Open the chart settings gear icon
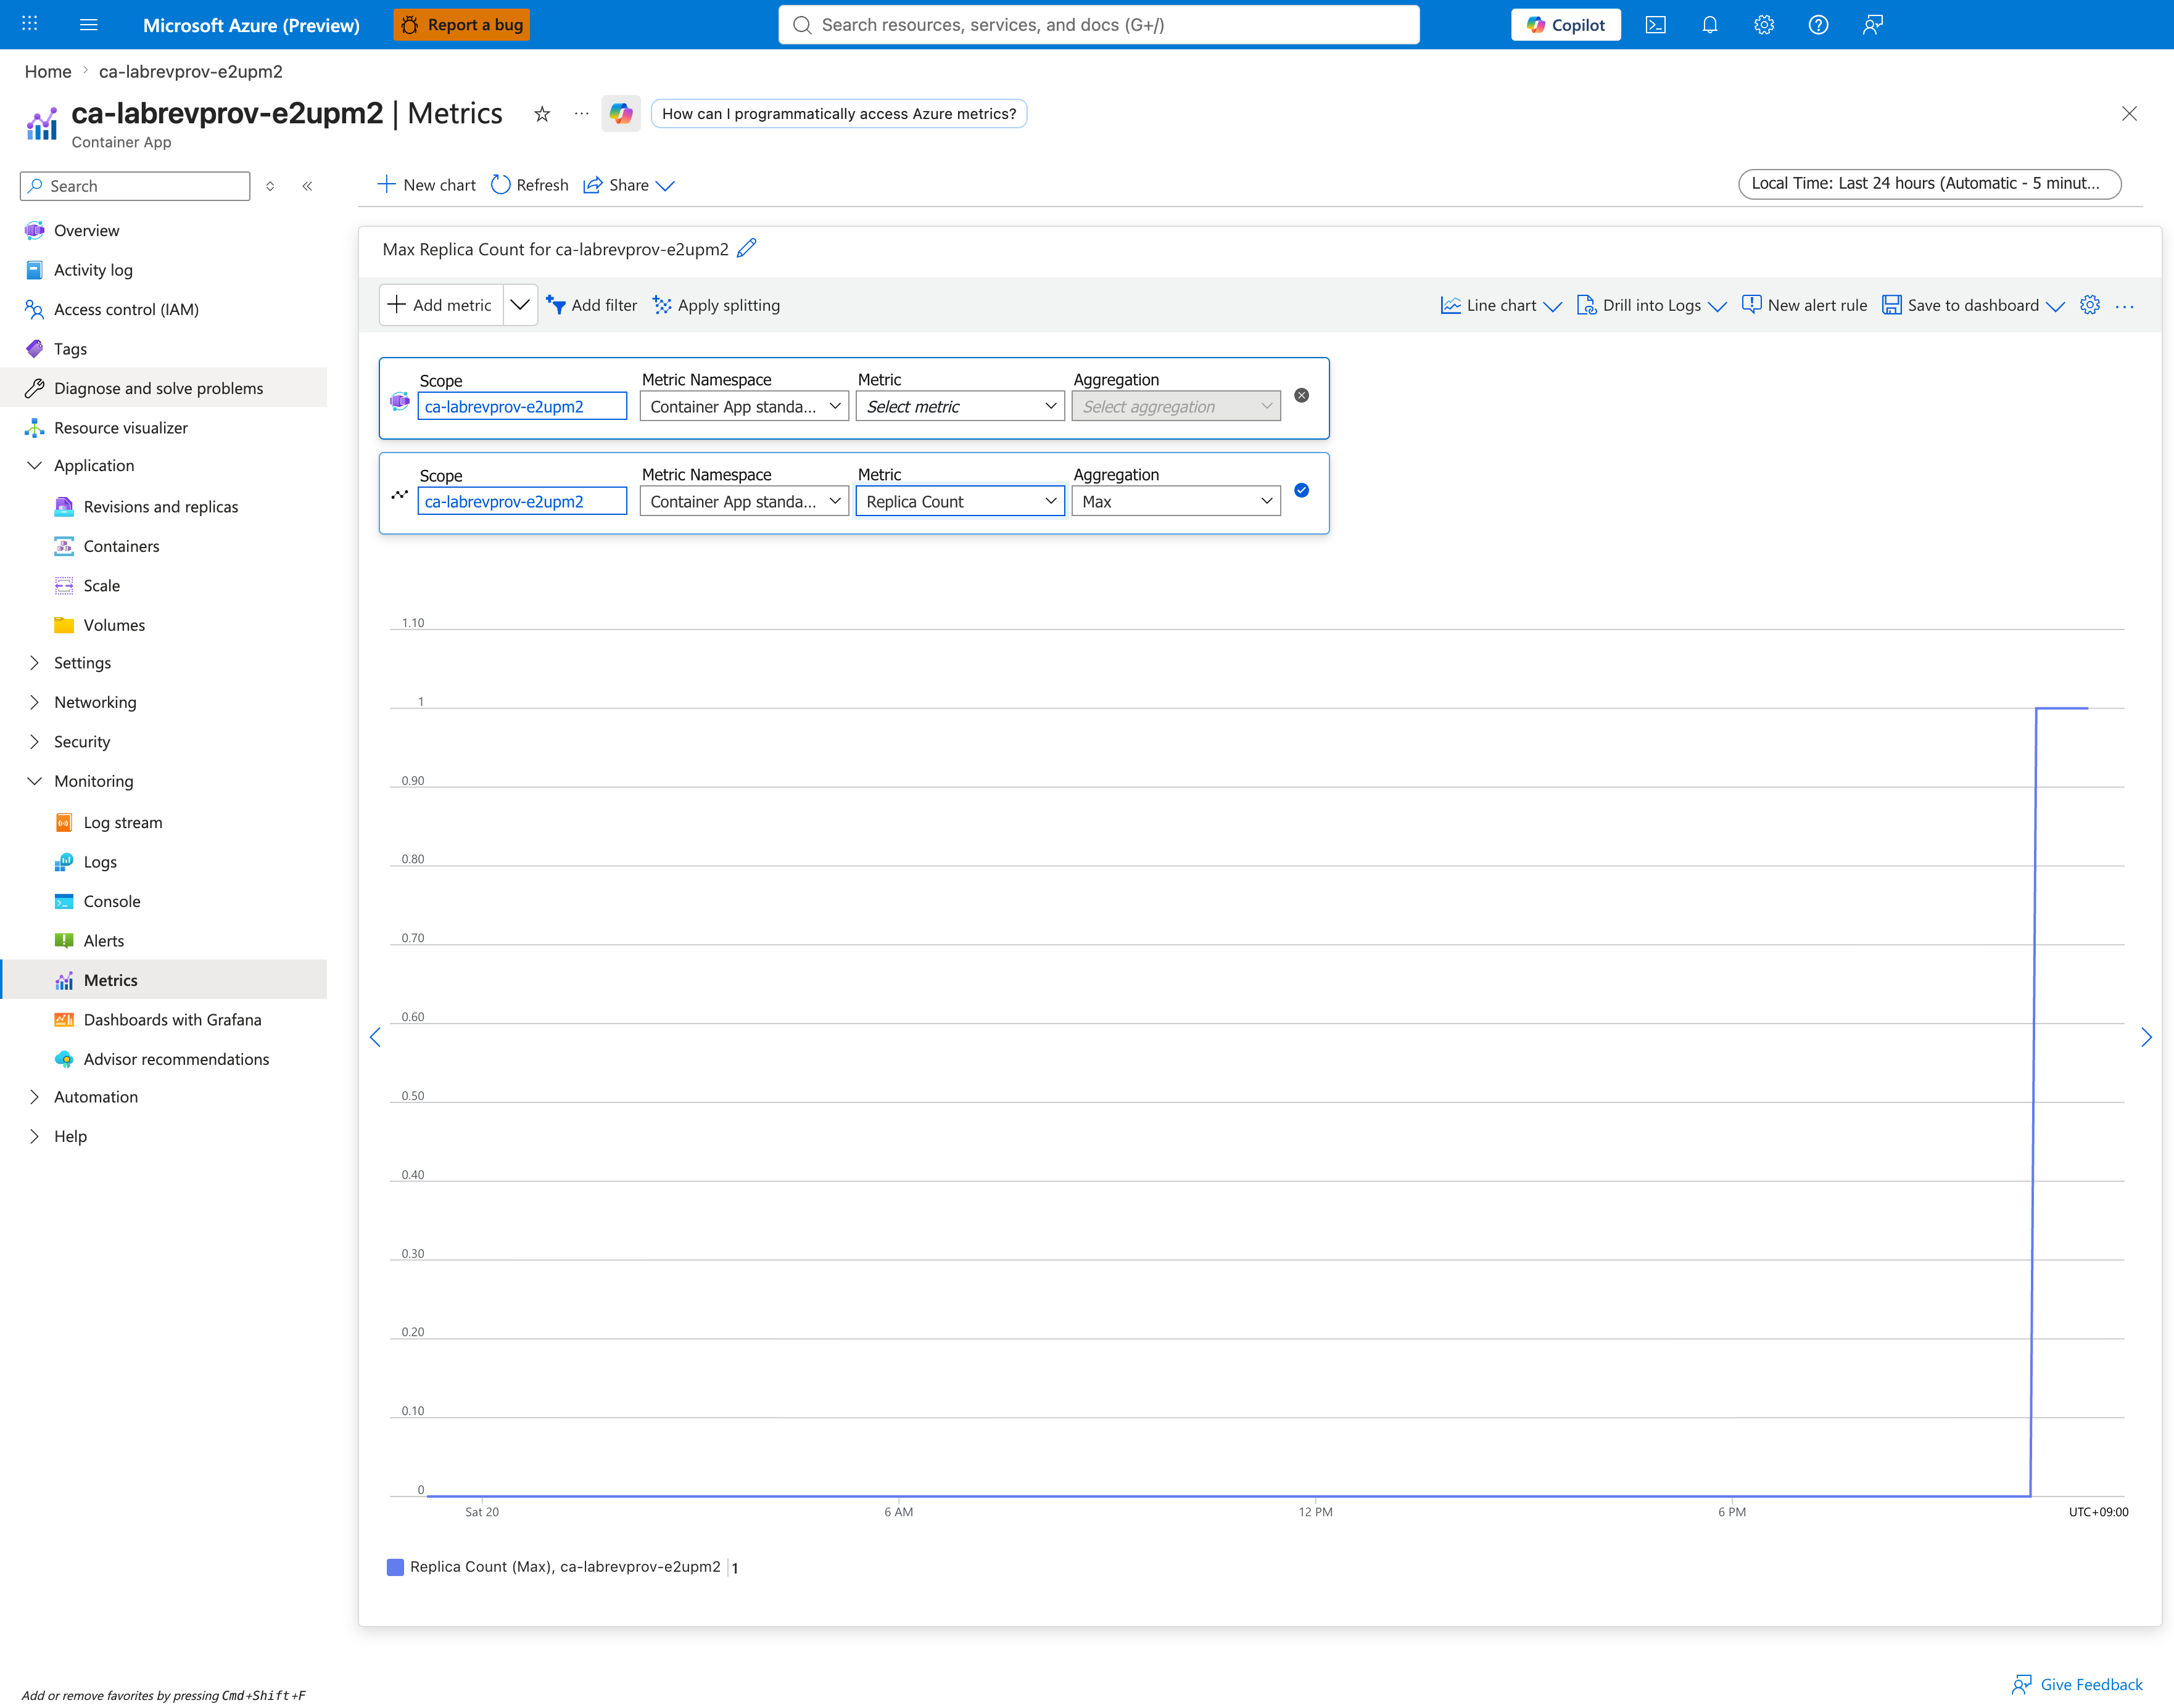Image resolution: width=2174 pixels, height=1708 pixels. click(2089, 305)
